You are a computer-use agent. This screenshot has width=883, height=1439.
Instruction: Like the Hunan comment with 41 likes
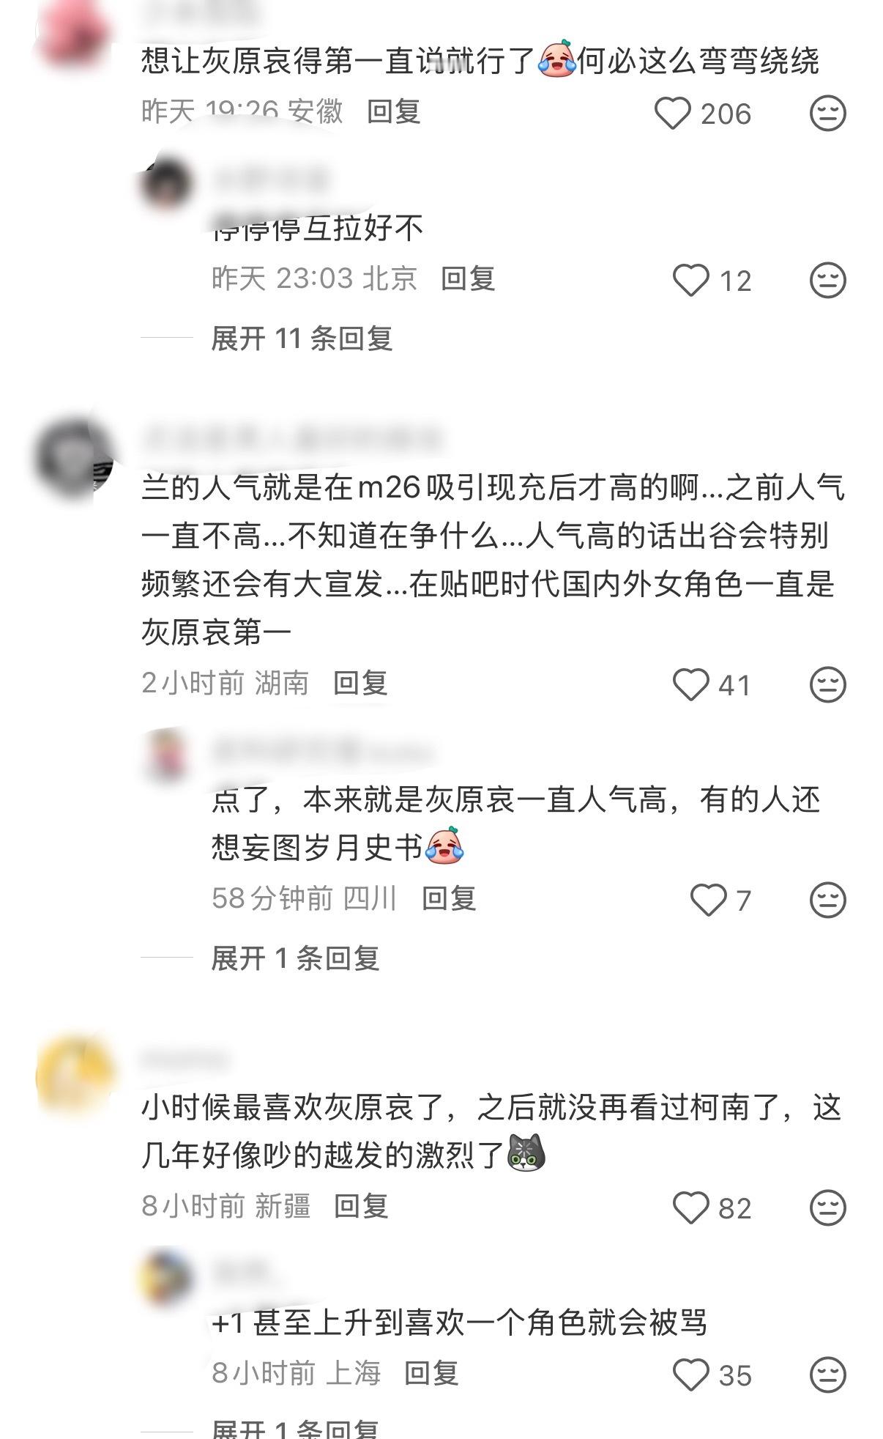(x=690, y=685)
